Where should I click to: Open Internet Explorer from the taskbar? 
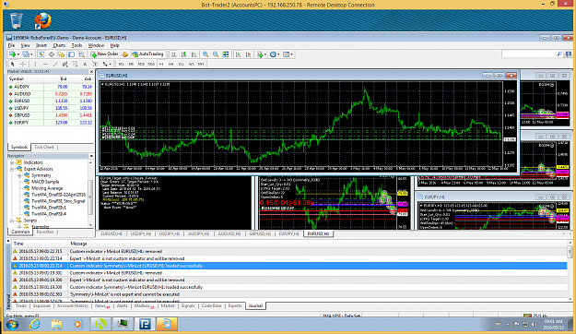coord(35,324)
